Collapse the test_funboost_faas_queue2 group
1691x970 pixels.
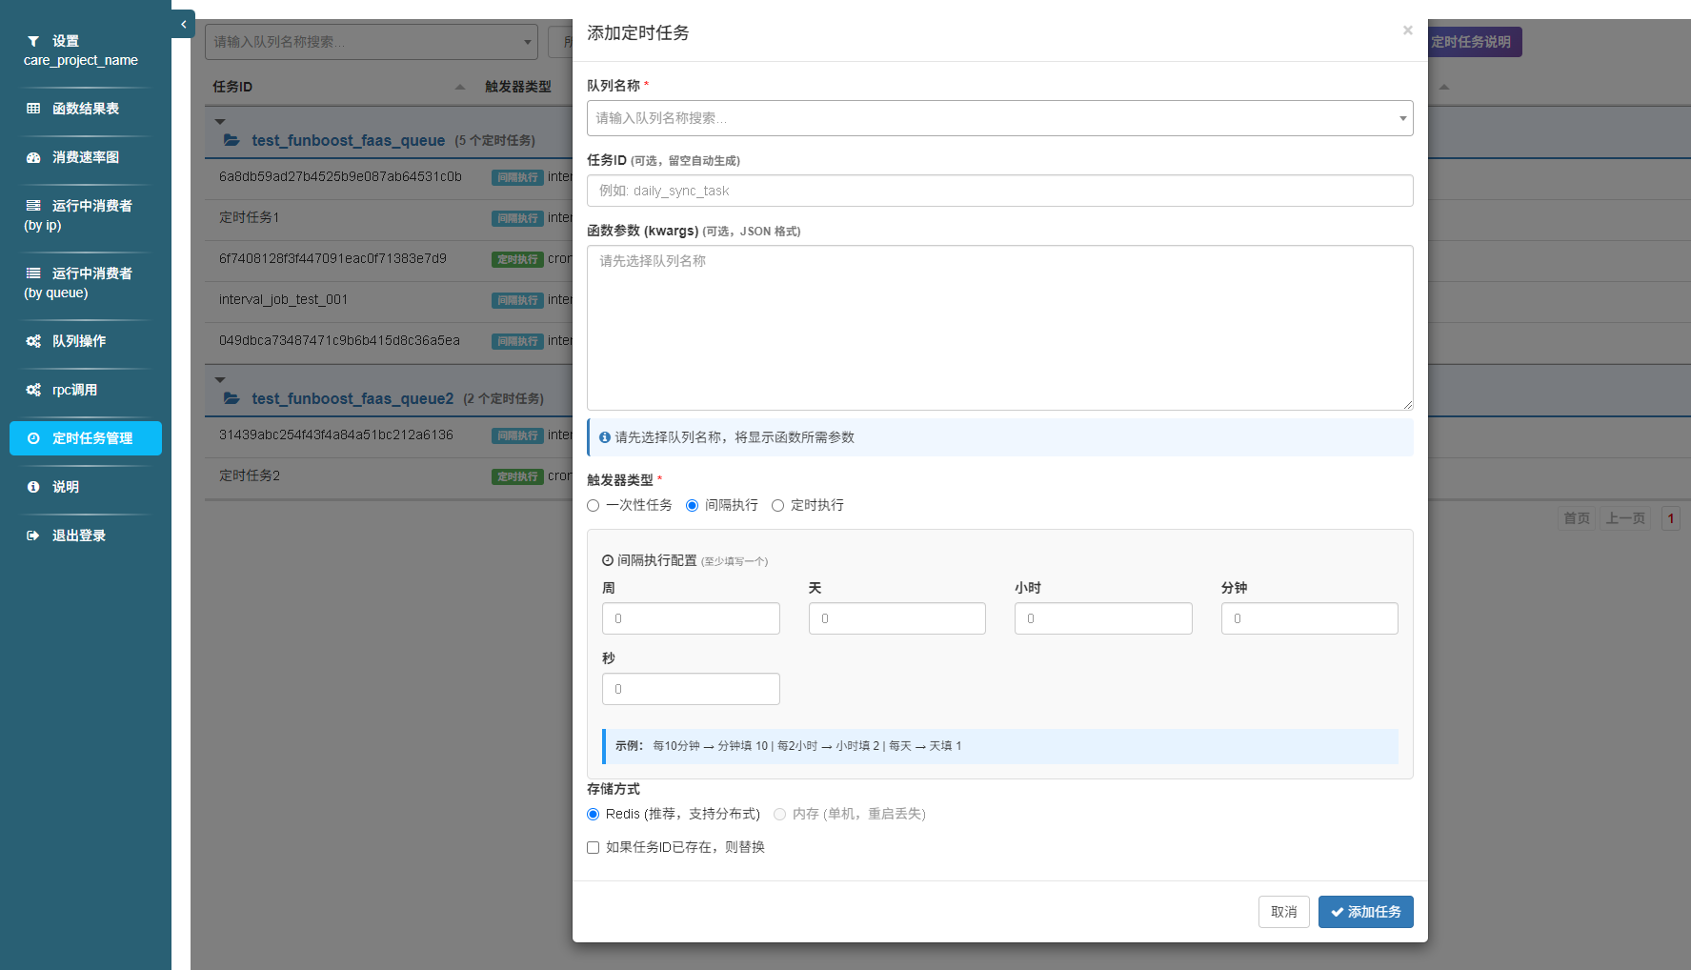coord(220,380)
